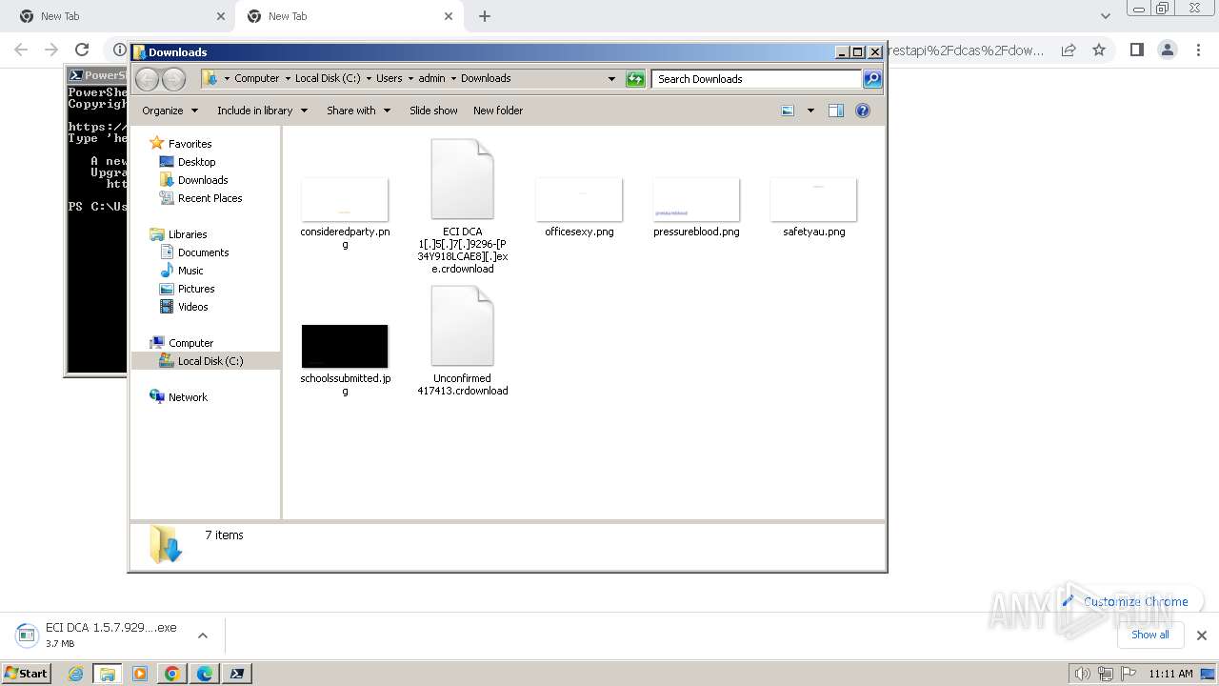1219x686 pixels.
Task: Open the view options dropdown arrow
Action: (x=810, y=111)
